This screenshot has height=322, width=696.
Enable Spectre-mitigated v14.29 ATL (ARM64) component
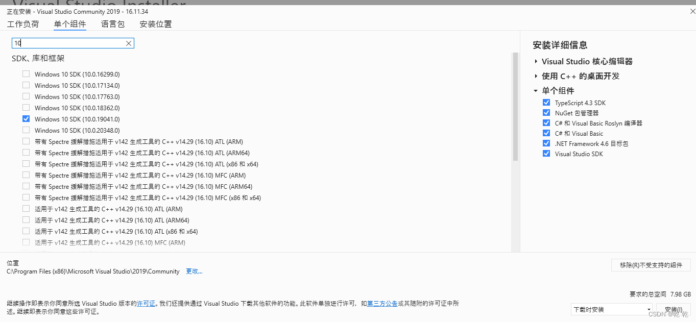click(26, 153)
